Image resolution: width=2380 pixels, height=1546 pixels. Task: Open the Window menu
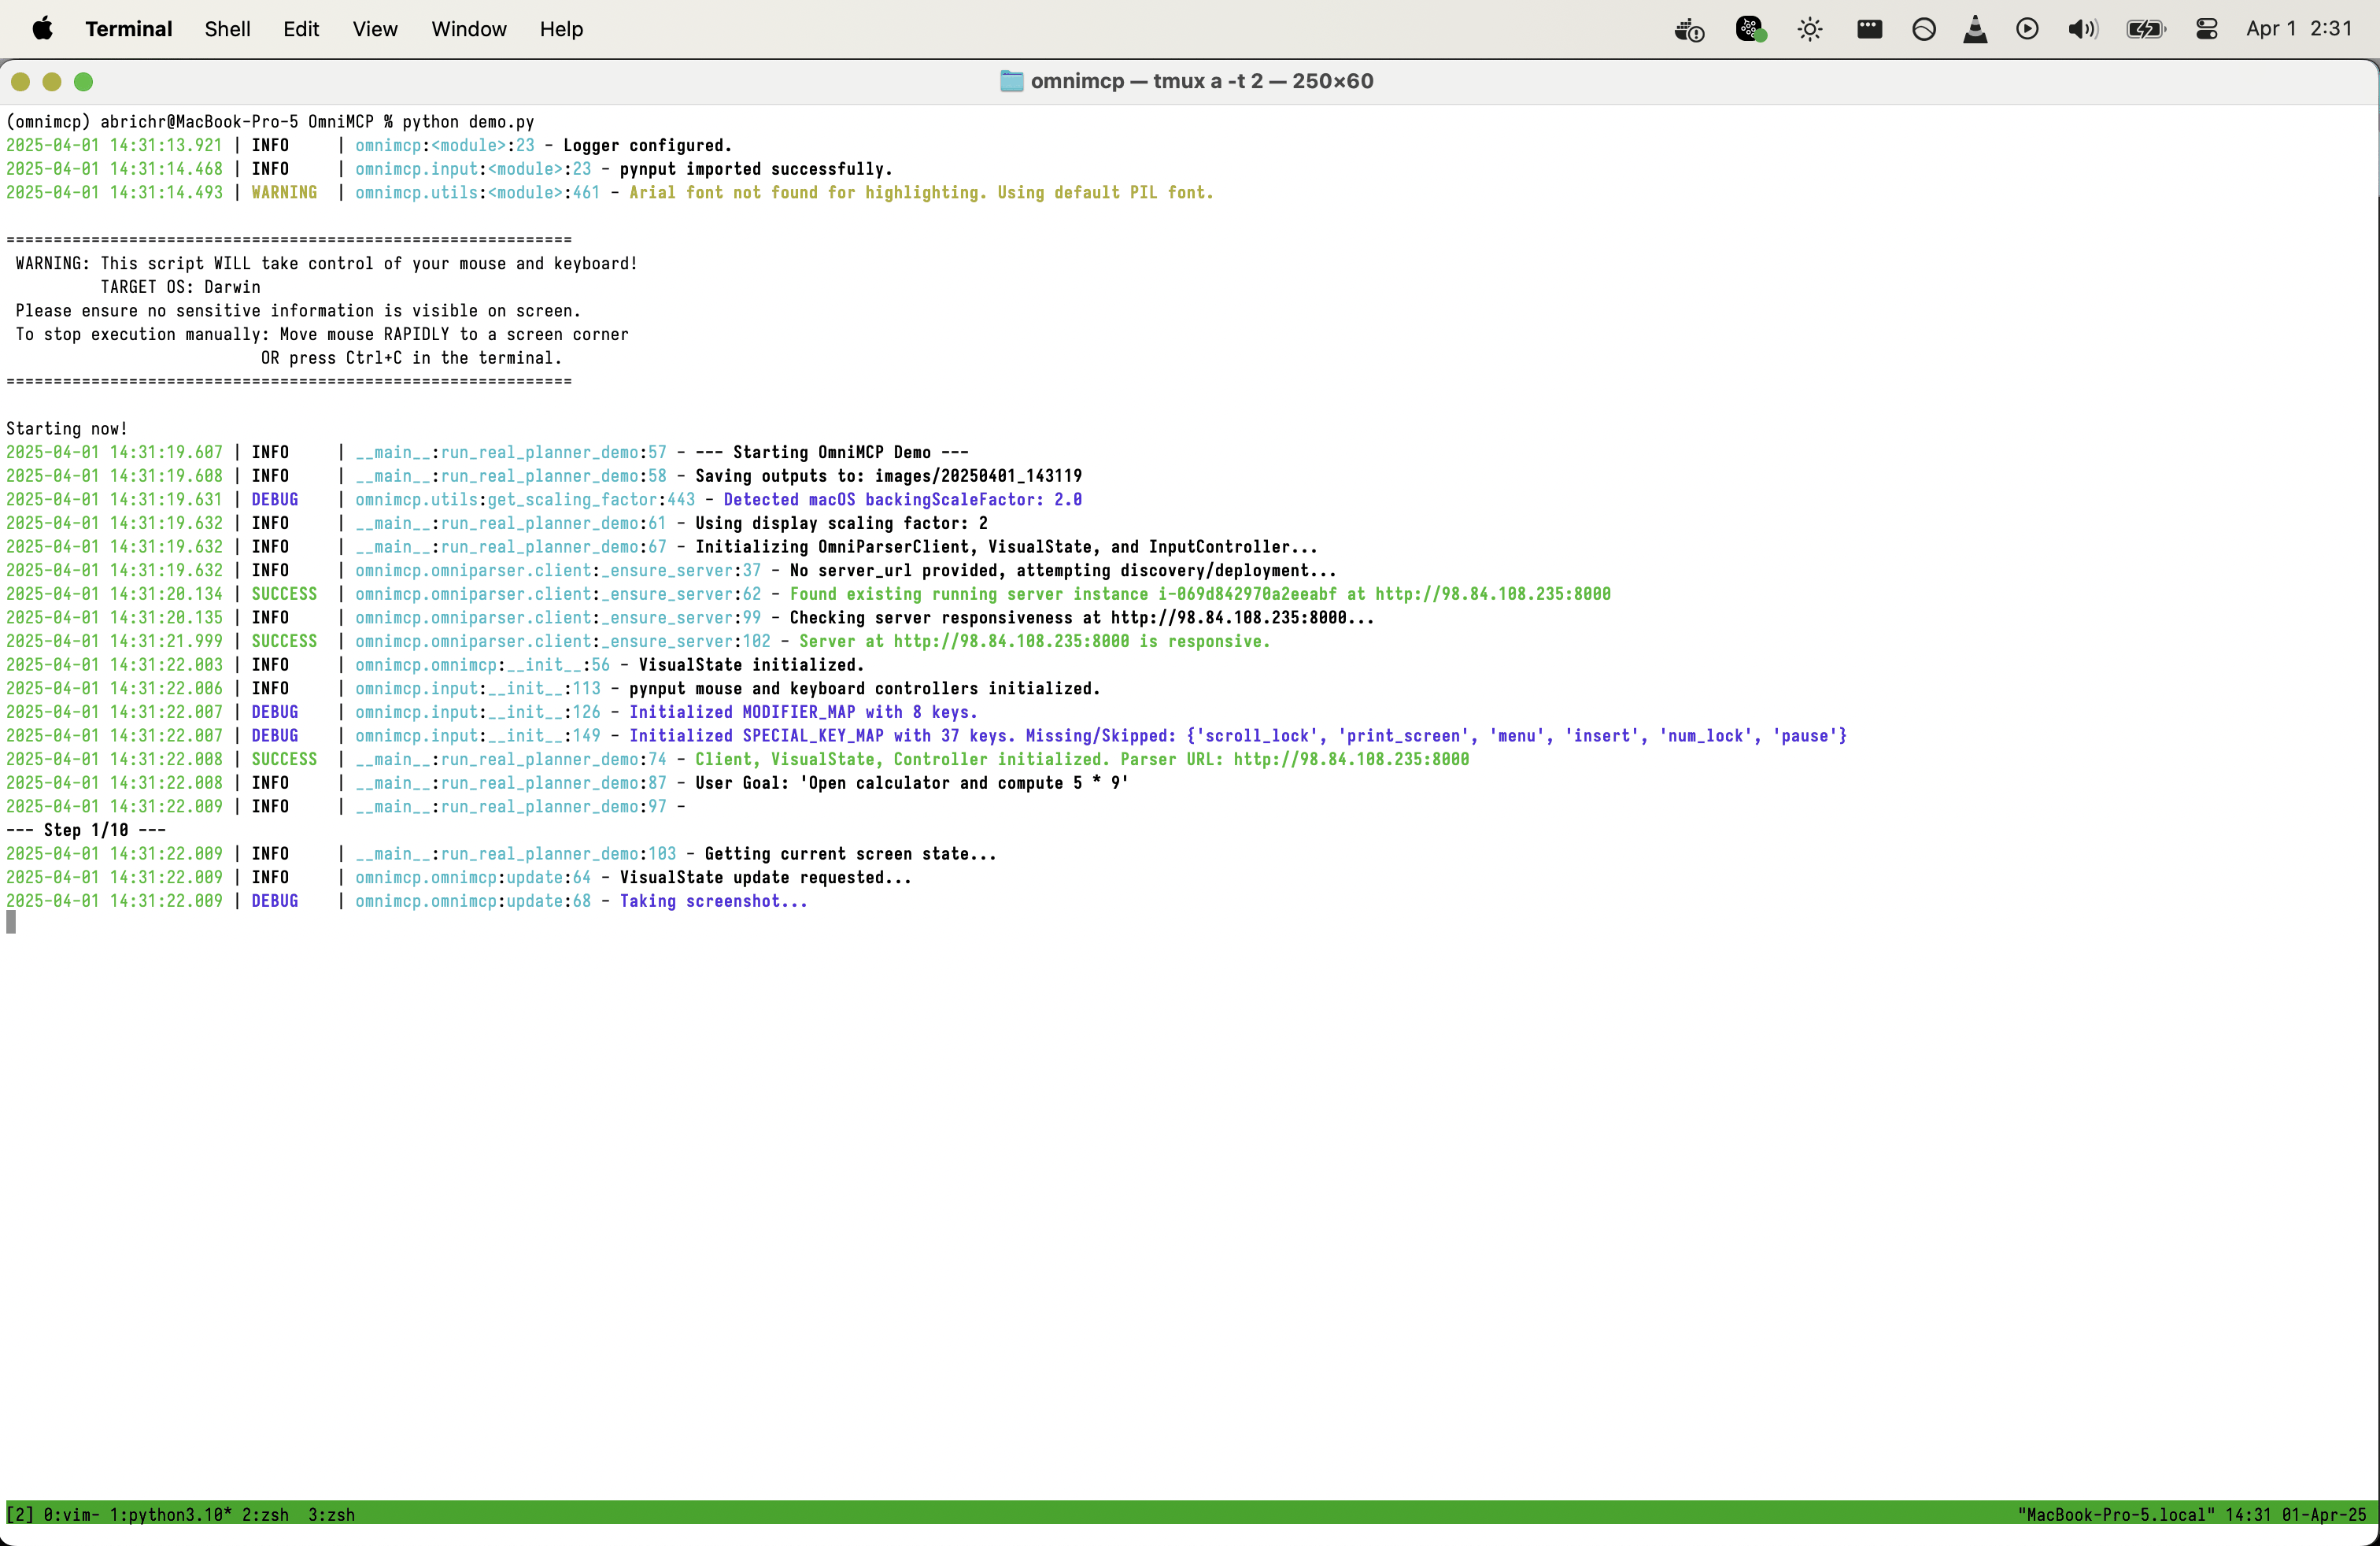tap(468, 29)
